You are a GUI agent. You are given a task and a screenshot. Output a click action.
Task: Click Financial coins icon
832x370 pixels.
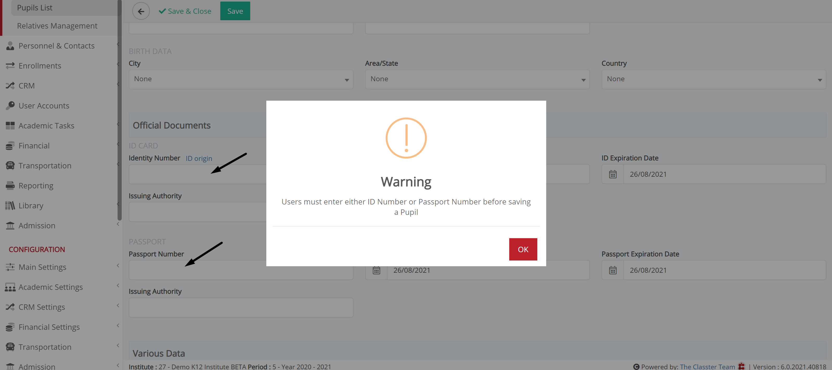10,146
